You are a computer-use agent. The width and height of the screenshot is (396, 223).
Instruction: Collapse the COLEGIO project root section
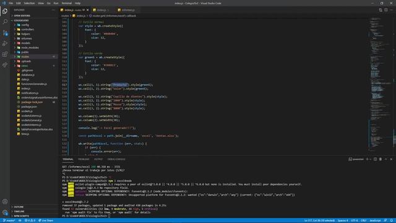coord(34,20)
